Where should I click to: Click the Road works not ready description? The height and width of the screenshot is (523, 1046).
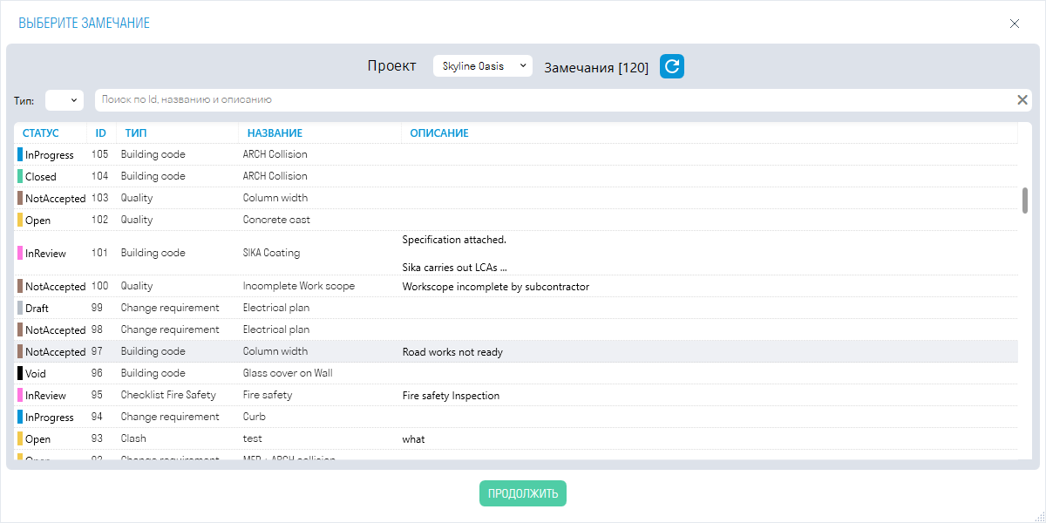pyautogui.click(x=452, y=352)
